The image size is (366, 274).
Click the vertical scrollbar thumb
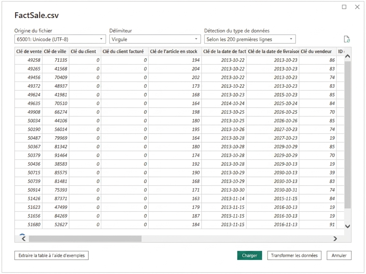pos(348,135)
